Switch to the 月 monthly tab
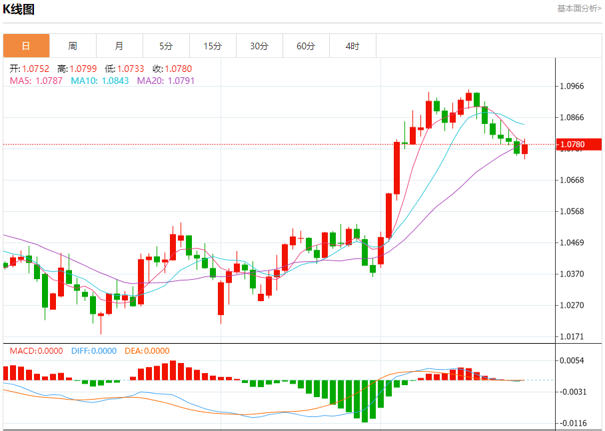This screenshot has height=431, width=605. click(120, 46)
